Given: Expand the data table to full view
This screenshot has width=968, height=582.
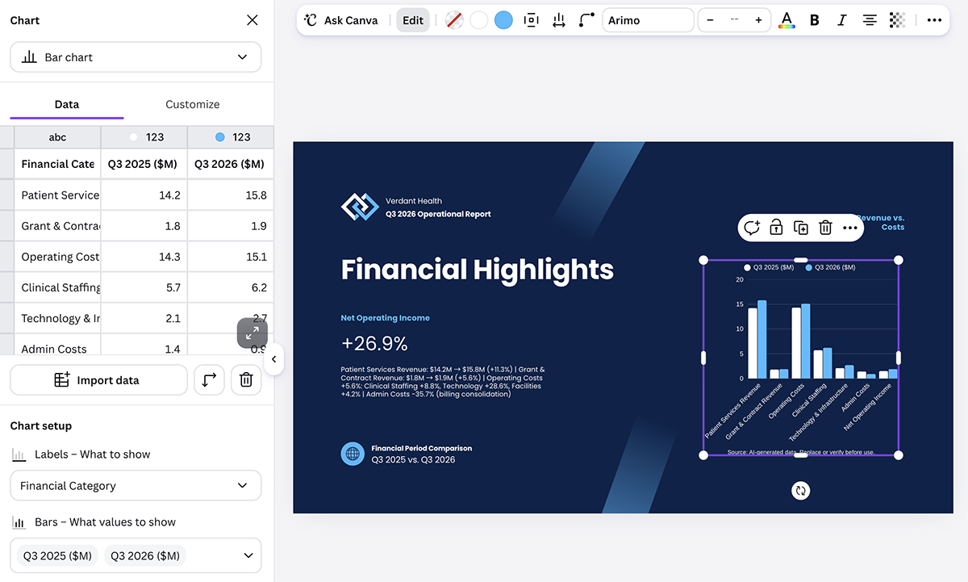Looking at the screenshot, I should click(252, 333).
